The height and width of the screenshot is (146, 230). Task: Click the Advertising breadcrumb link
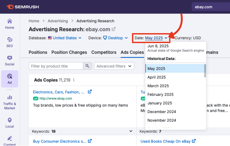58,21
